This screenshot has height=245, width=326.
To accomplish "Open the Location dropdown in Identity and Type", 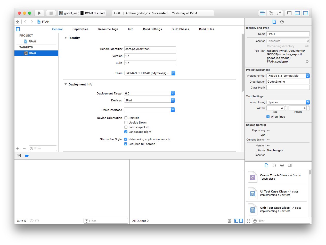I will 288,41.
